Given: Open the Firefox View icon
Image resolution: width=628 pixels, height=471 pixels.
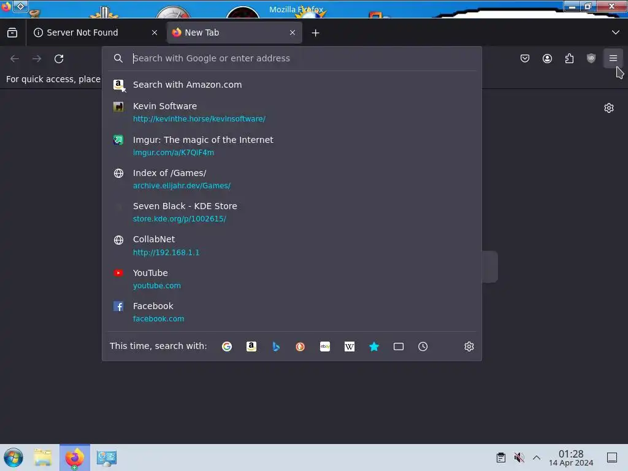Looking at the screenshot, I should (12, 33).
